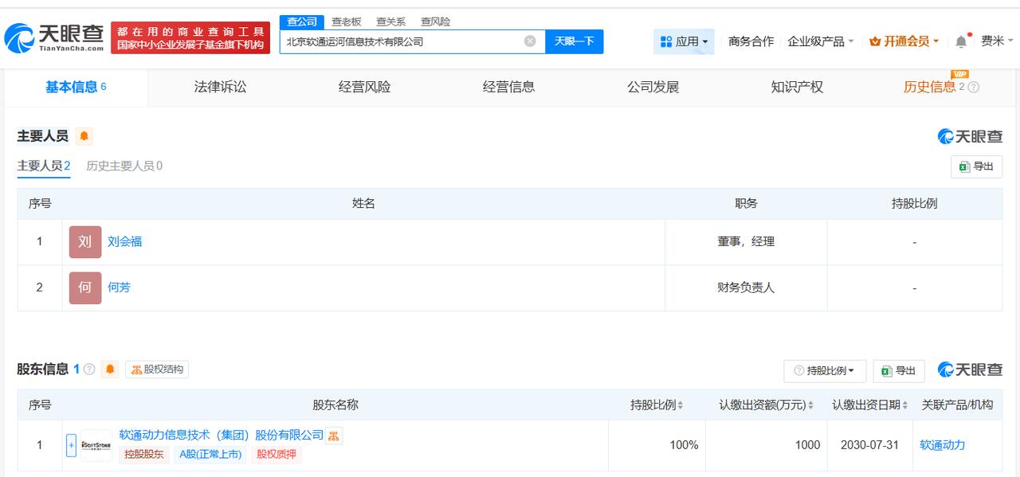Open the 持股比例 filter dropdown

[x=825, y=370]
